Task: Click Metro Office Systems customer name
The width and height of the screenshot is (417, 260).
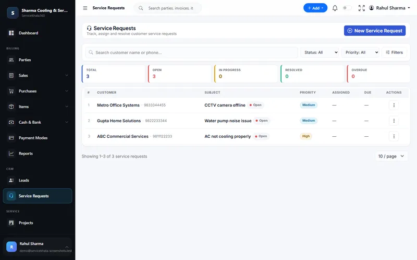Action: click(x=118, y=105)
